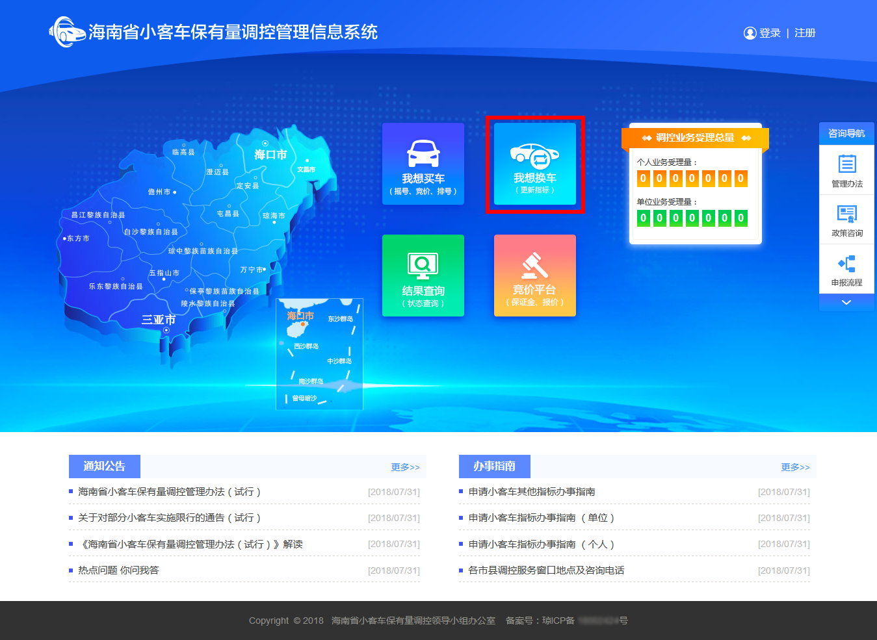877x640 pixels.
Task: Select the 办事指南 section tab
Action: [495, 467]
